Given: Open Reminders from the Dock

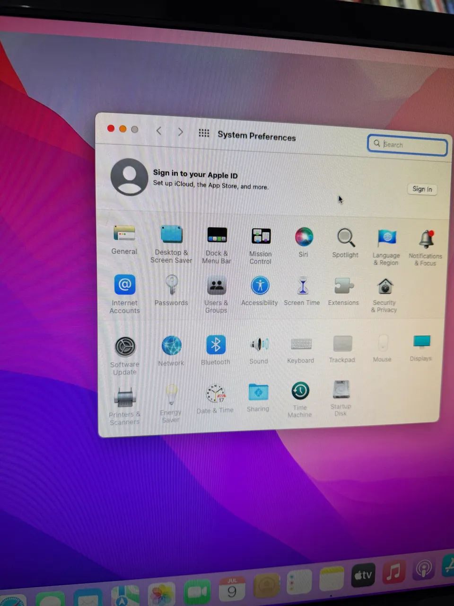Looking at the screenshot, I should coord(299,582).
